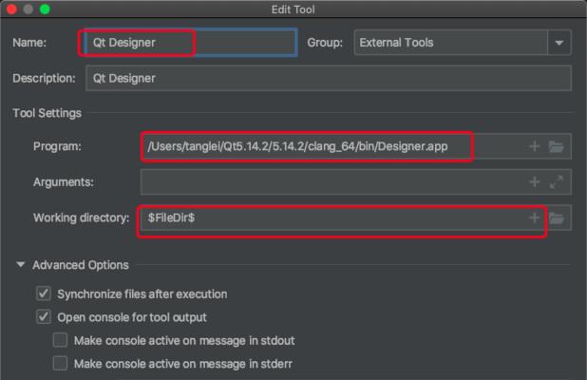Insert macro into the Arguments field
587x380 pixels.
pyautogui.click(x=534, y=182)
